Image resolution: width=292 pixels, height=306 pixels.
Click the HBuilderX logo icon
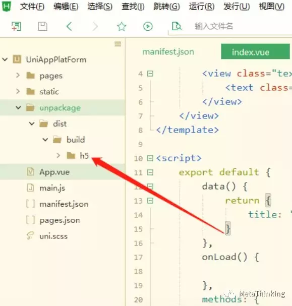coord(7,6)
